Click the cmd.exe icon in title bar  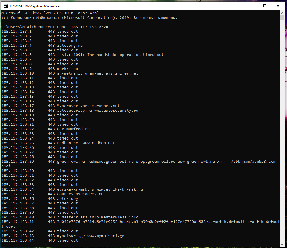[5, 6]
